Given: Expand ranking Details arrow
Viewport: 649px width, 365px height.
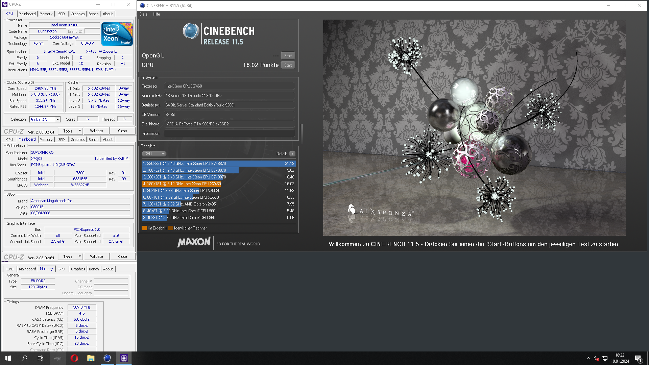Looking at the screenshot, I should pyautogui.click(x=292, y=154).
